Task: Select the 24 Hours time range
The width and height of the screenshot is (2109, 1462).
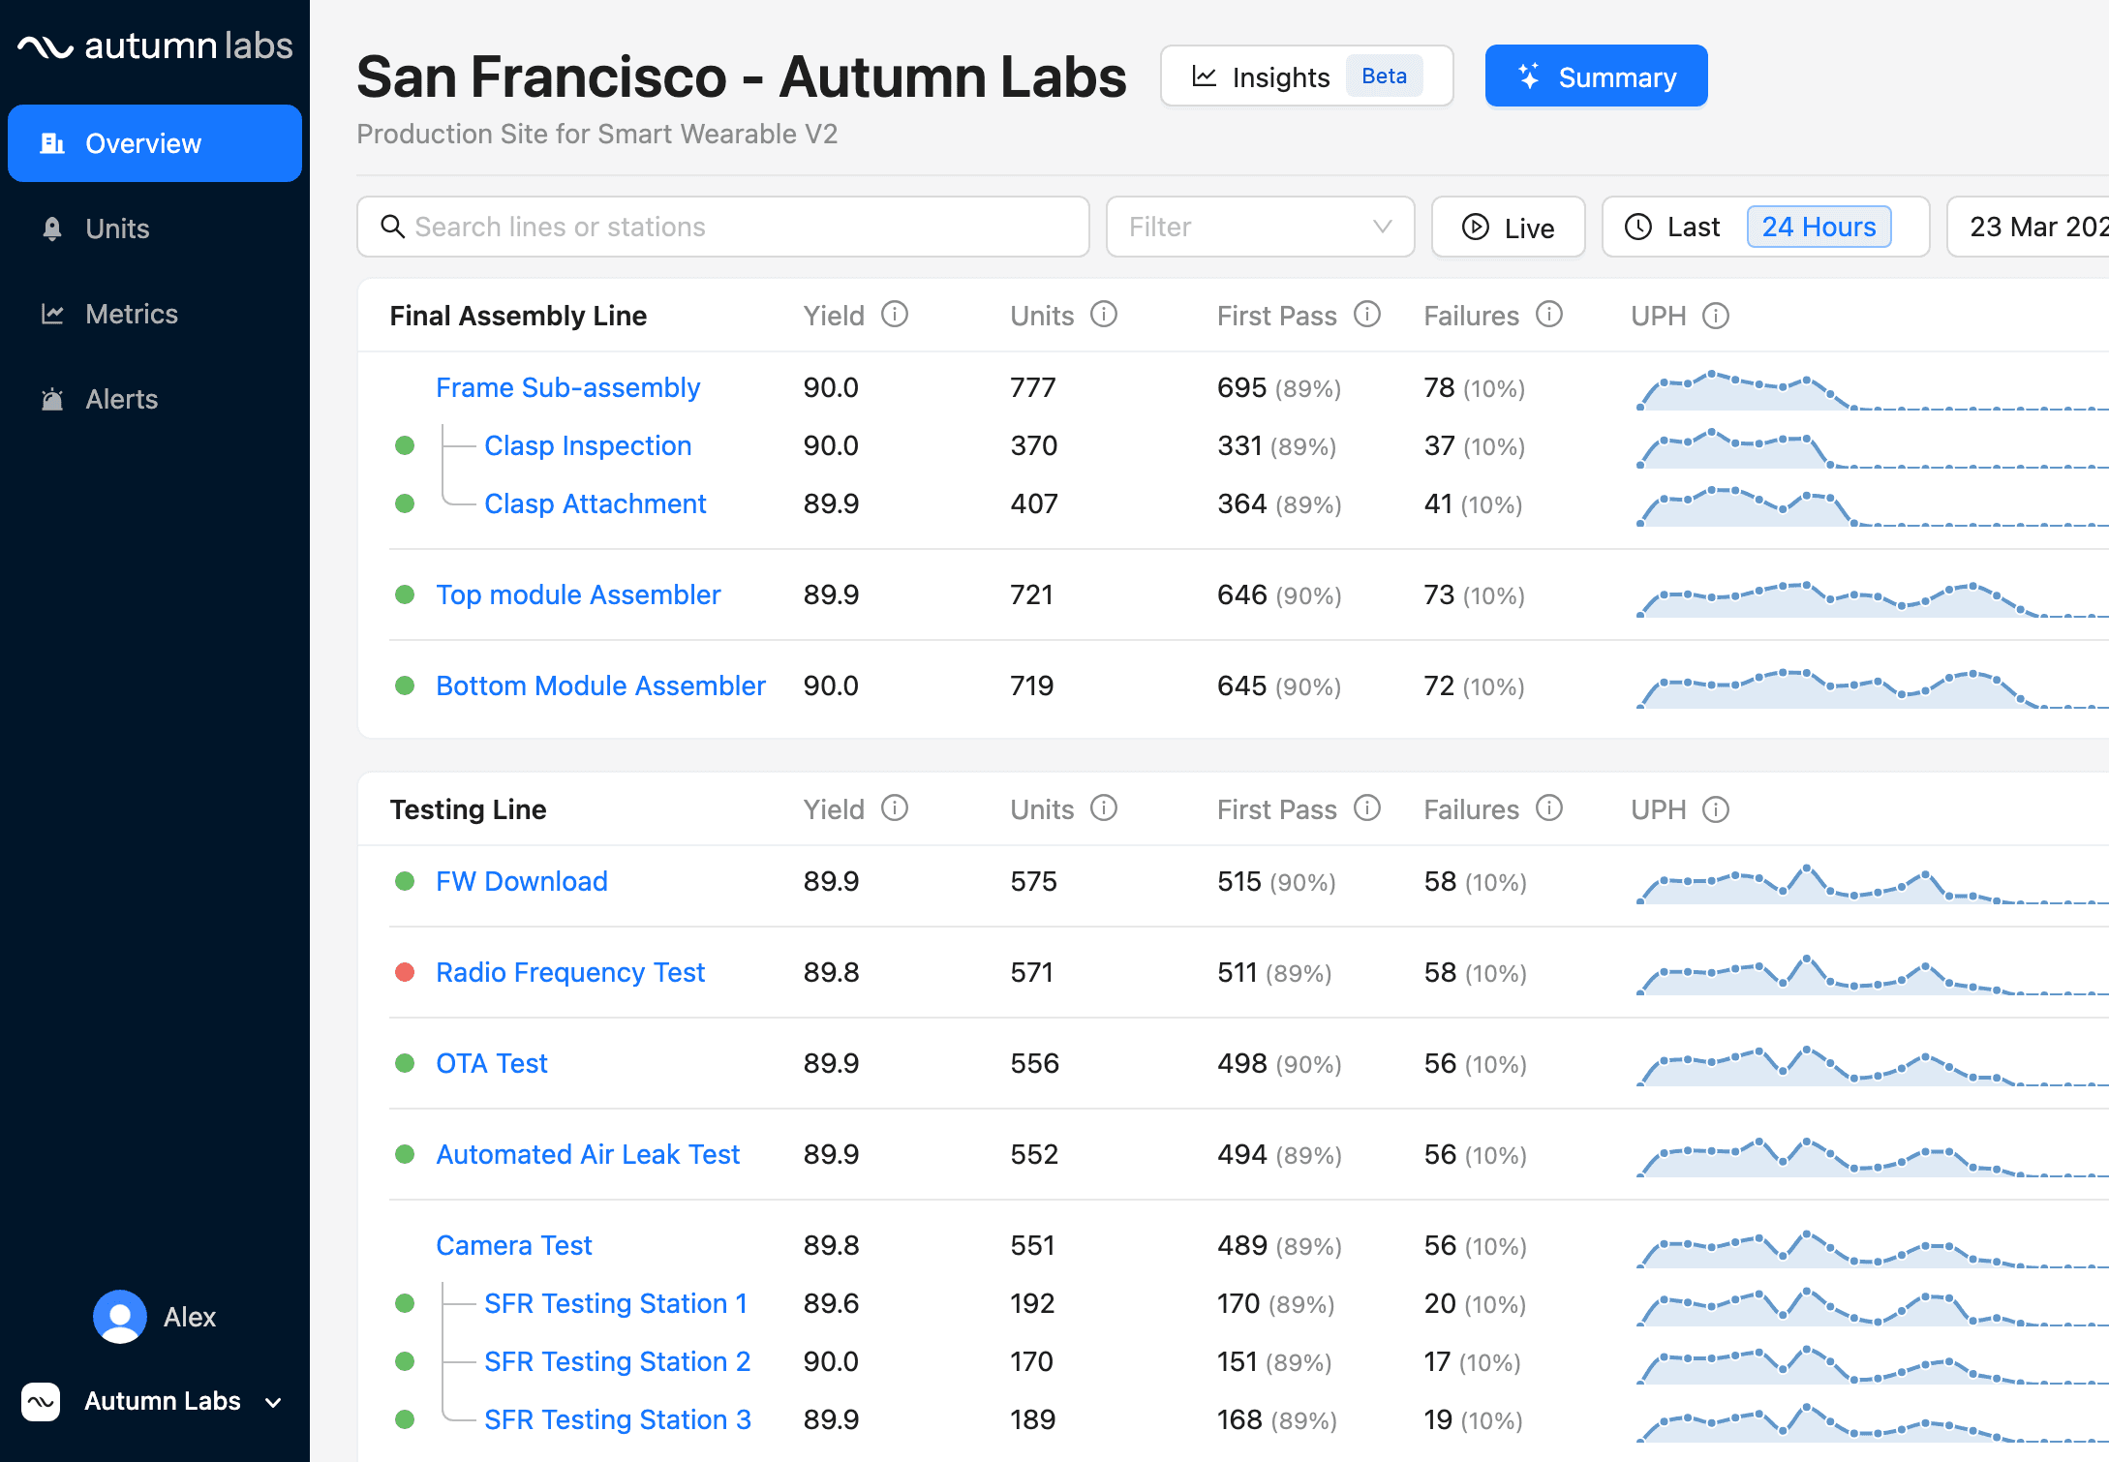Action: tap(1819, 227)
